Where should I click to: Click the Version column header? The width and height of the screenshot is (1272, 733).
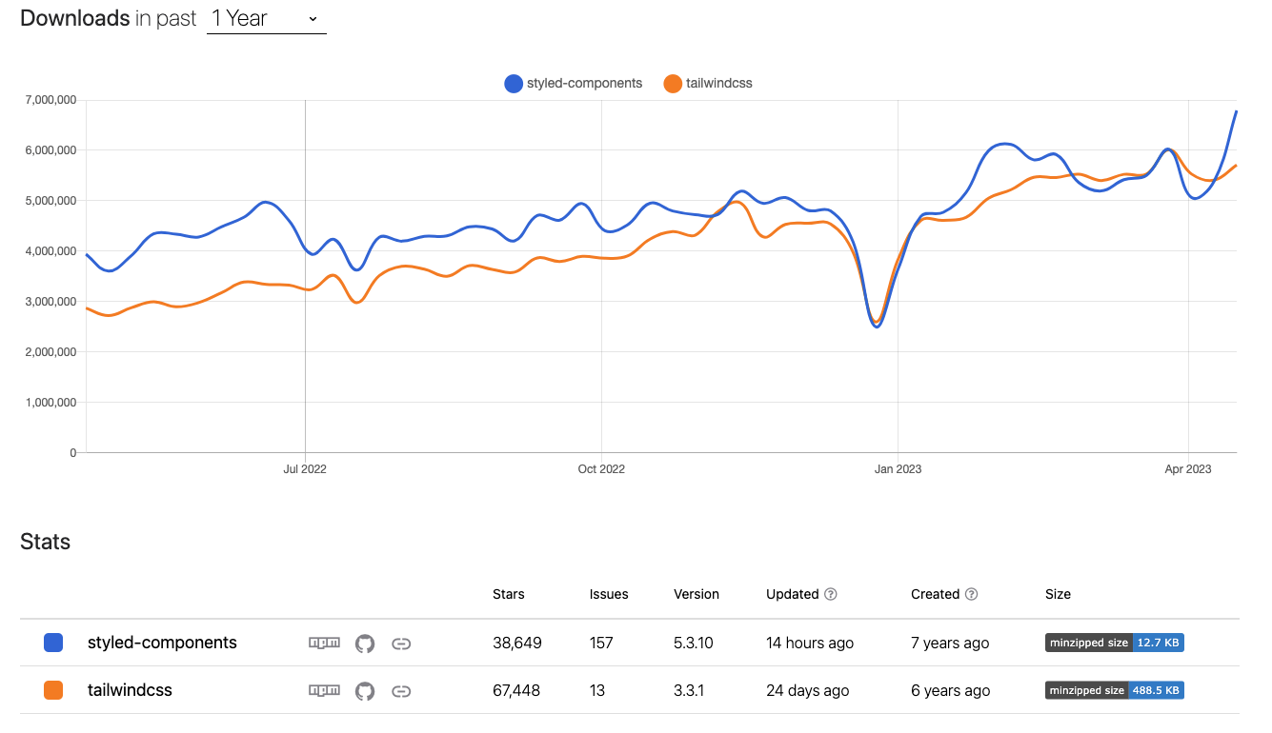pyautogui.click(x=697, y=594)
